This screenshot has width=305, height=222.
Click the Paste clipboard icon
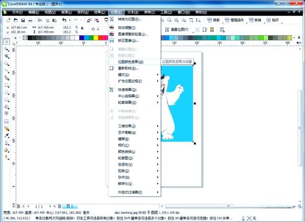54,20
